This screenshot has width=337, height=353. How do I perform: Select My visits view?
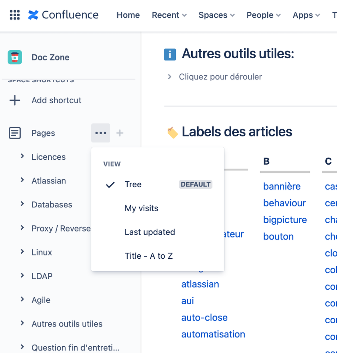tap(158, 208)
